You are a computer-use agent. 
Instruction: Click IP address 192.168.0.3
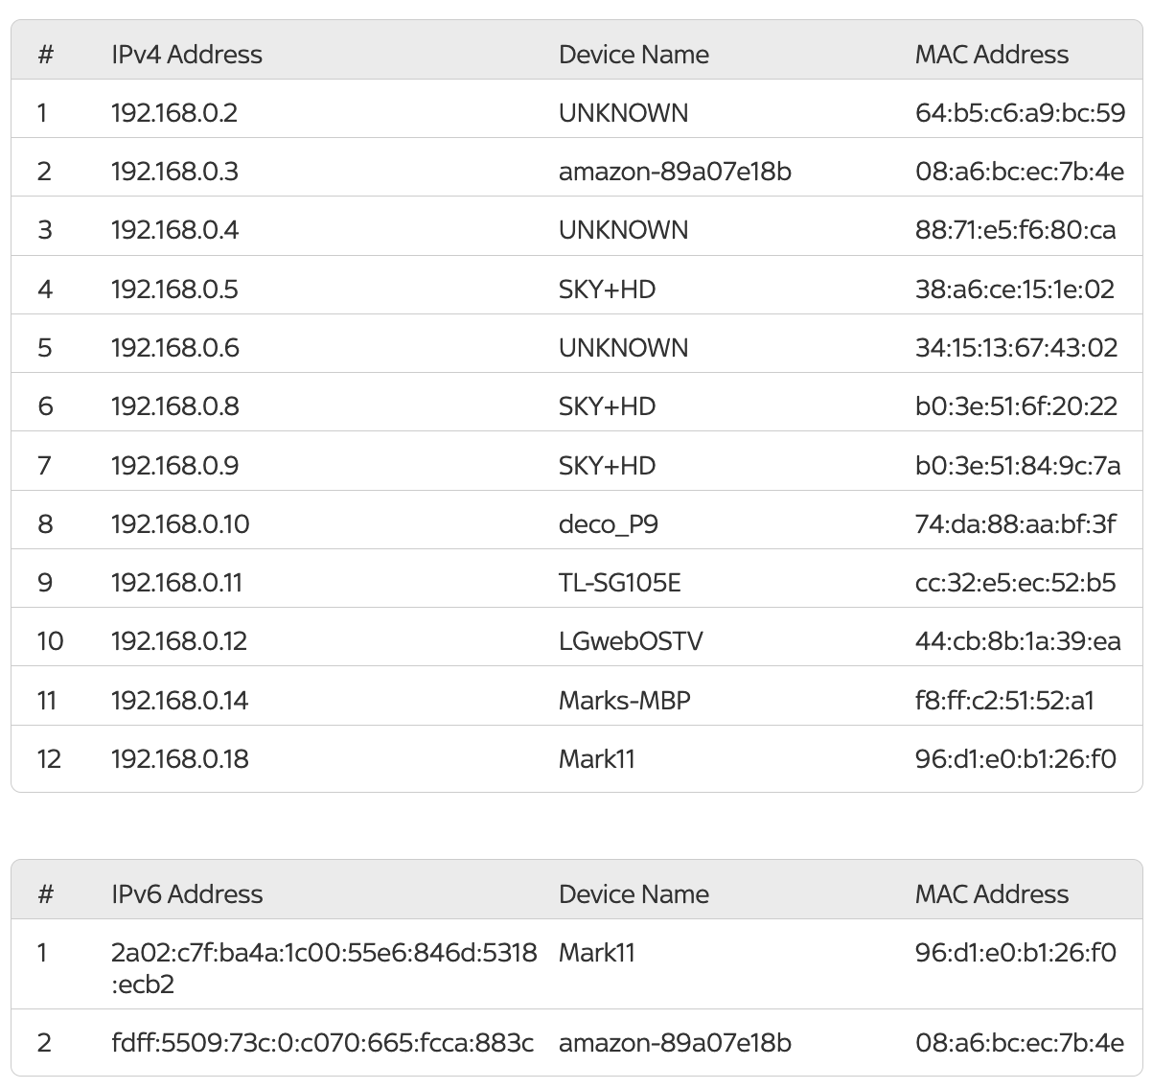coord(174,172)
